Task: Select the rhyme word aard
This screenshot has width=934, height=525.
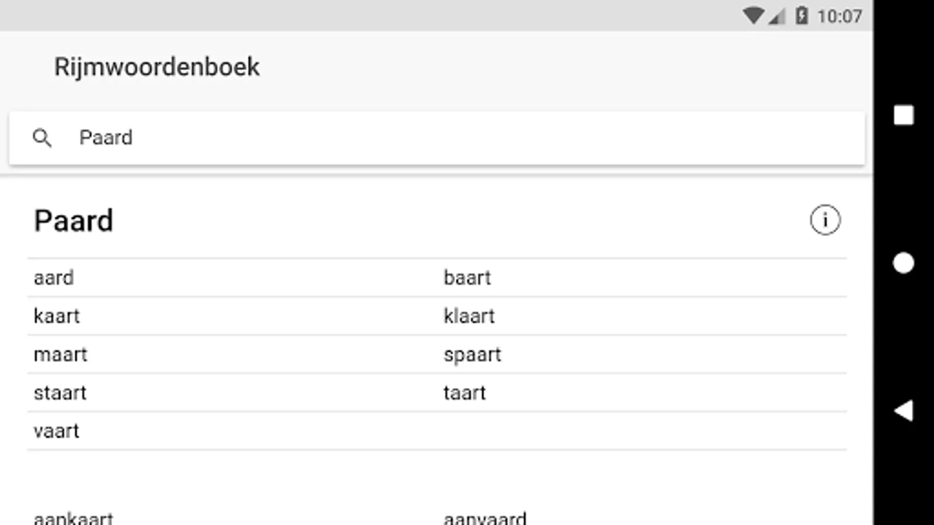Action: [54, 278]
